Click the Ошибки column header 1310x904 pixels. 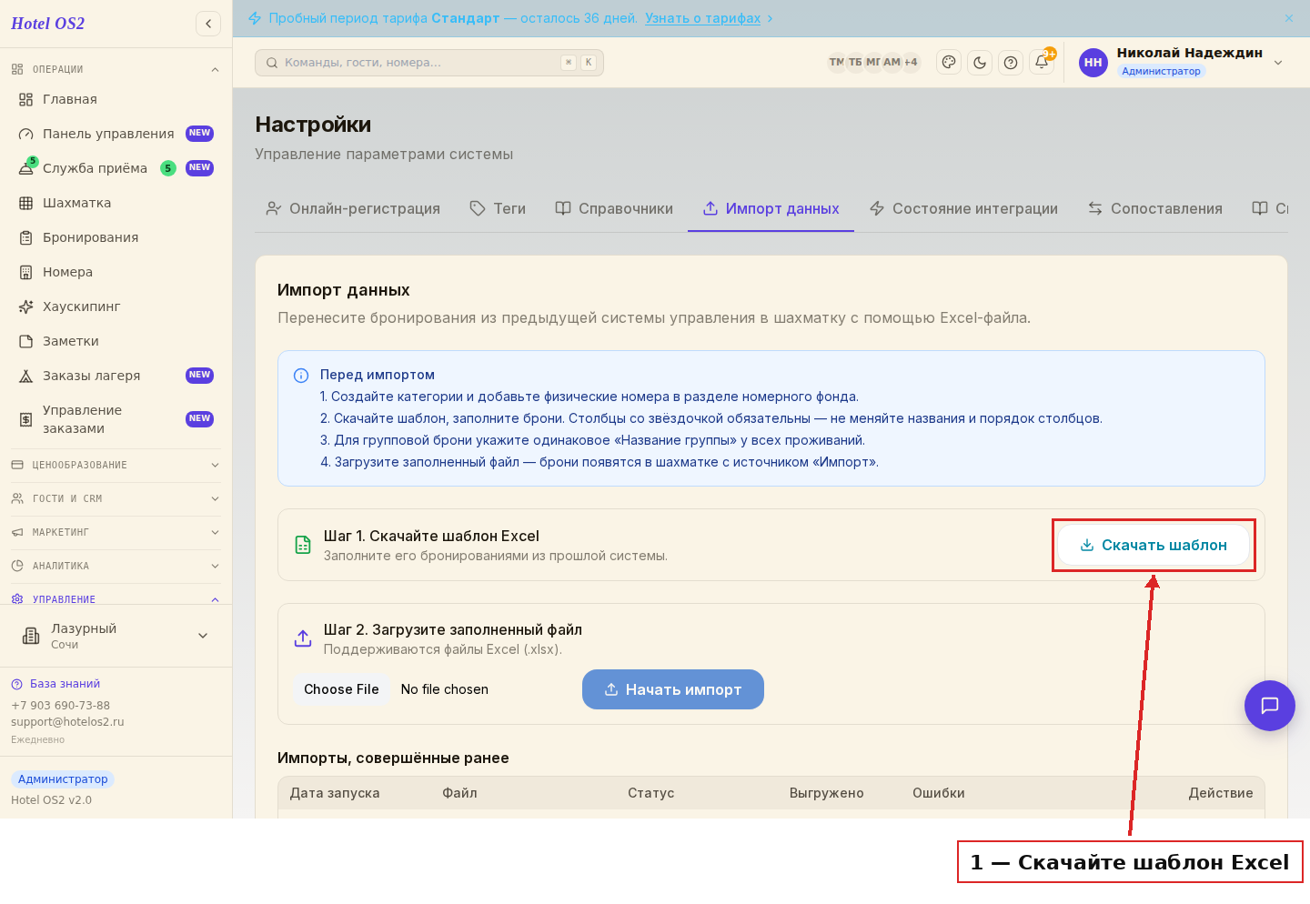[939, 793]
